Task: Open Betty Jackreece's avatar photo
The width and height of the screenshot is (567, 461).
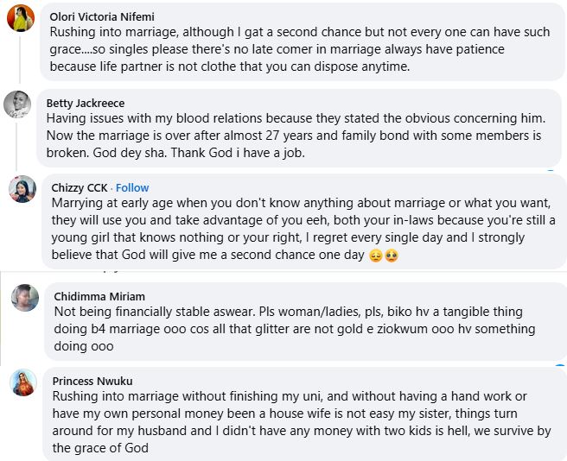Action: (20, 104)
